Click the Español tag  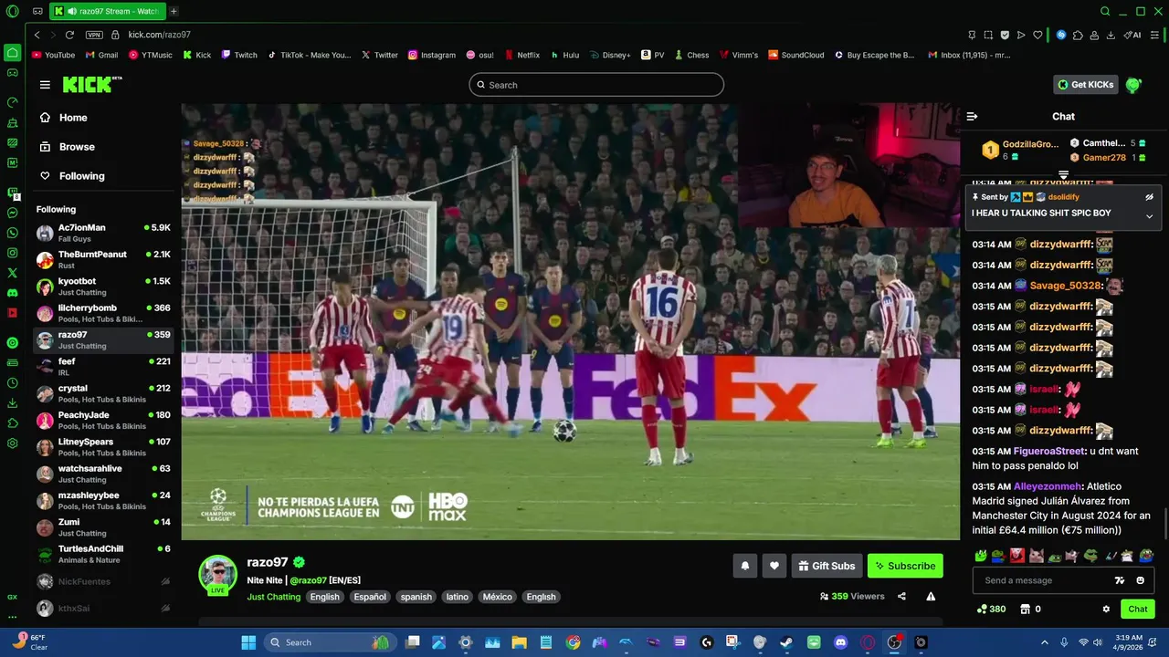[x=370, y=597]
